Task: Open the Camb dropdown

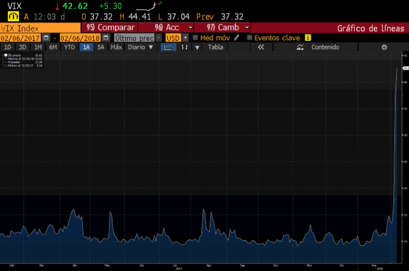Action: point(247,28)
